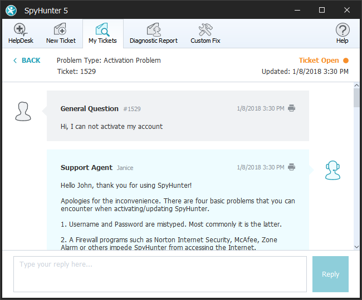
Task: Click the user avatar icon
Action: coord(23,111)
